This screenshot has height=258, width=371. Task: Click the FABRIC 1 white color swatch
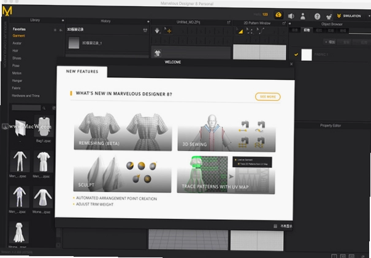[x=307, y=55]
